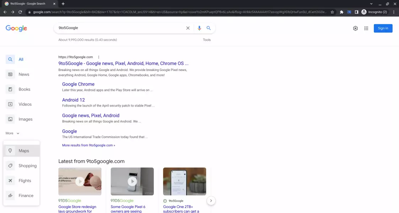Open three-dot options beside 9to5google.com result

pos(99,57)
